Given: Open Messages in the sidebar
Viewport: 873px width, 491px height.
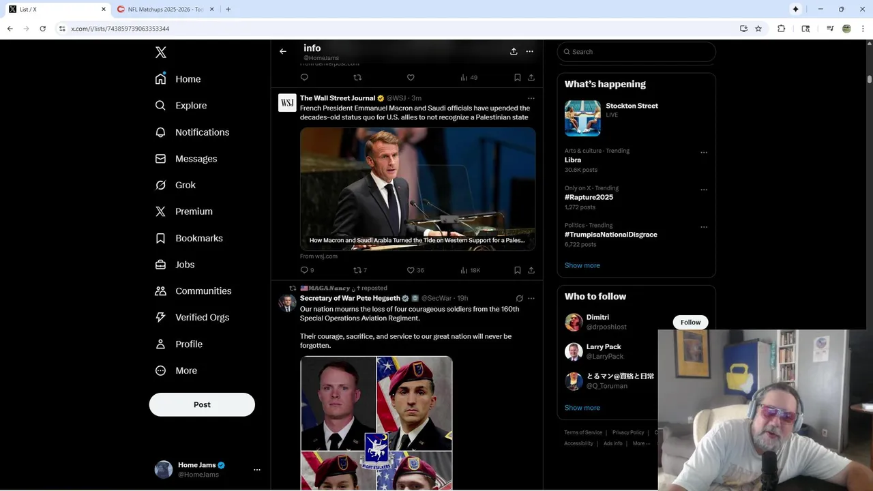Looking at the screenshot, I should (x=186, y=159).
